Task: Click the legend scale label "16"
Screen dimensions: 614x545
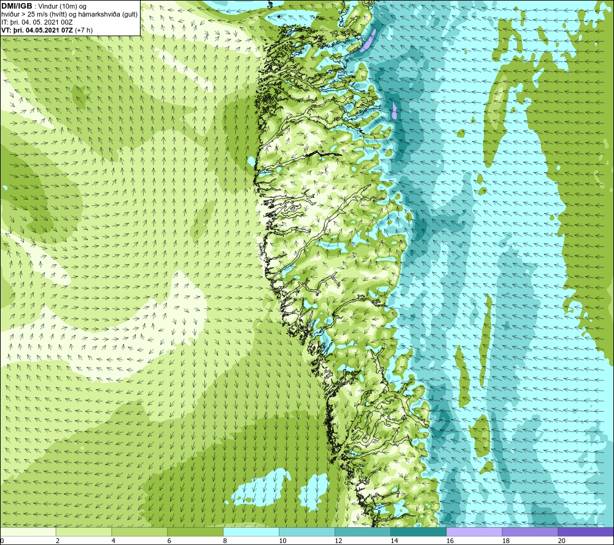Action: coord(450,541)
